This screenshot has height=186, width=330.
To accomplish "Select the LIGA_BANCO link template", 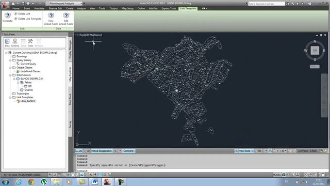I will point(27,101).
